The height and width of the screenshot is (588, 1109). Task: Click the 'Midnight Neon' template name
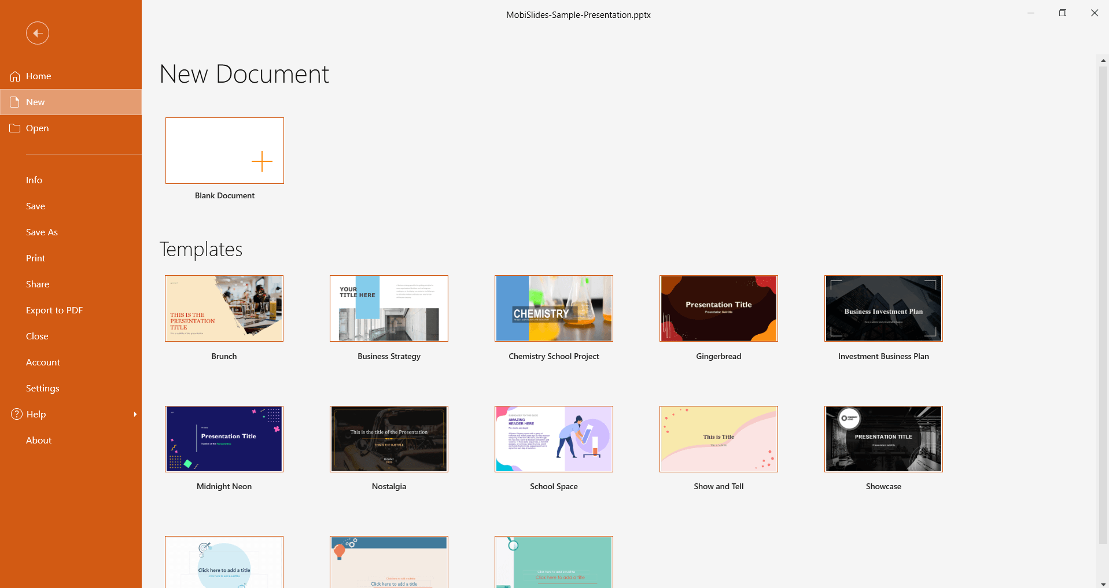point(224,487)
